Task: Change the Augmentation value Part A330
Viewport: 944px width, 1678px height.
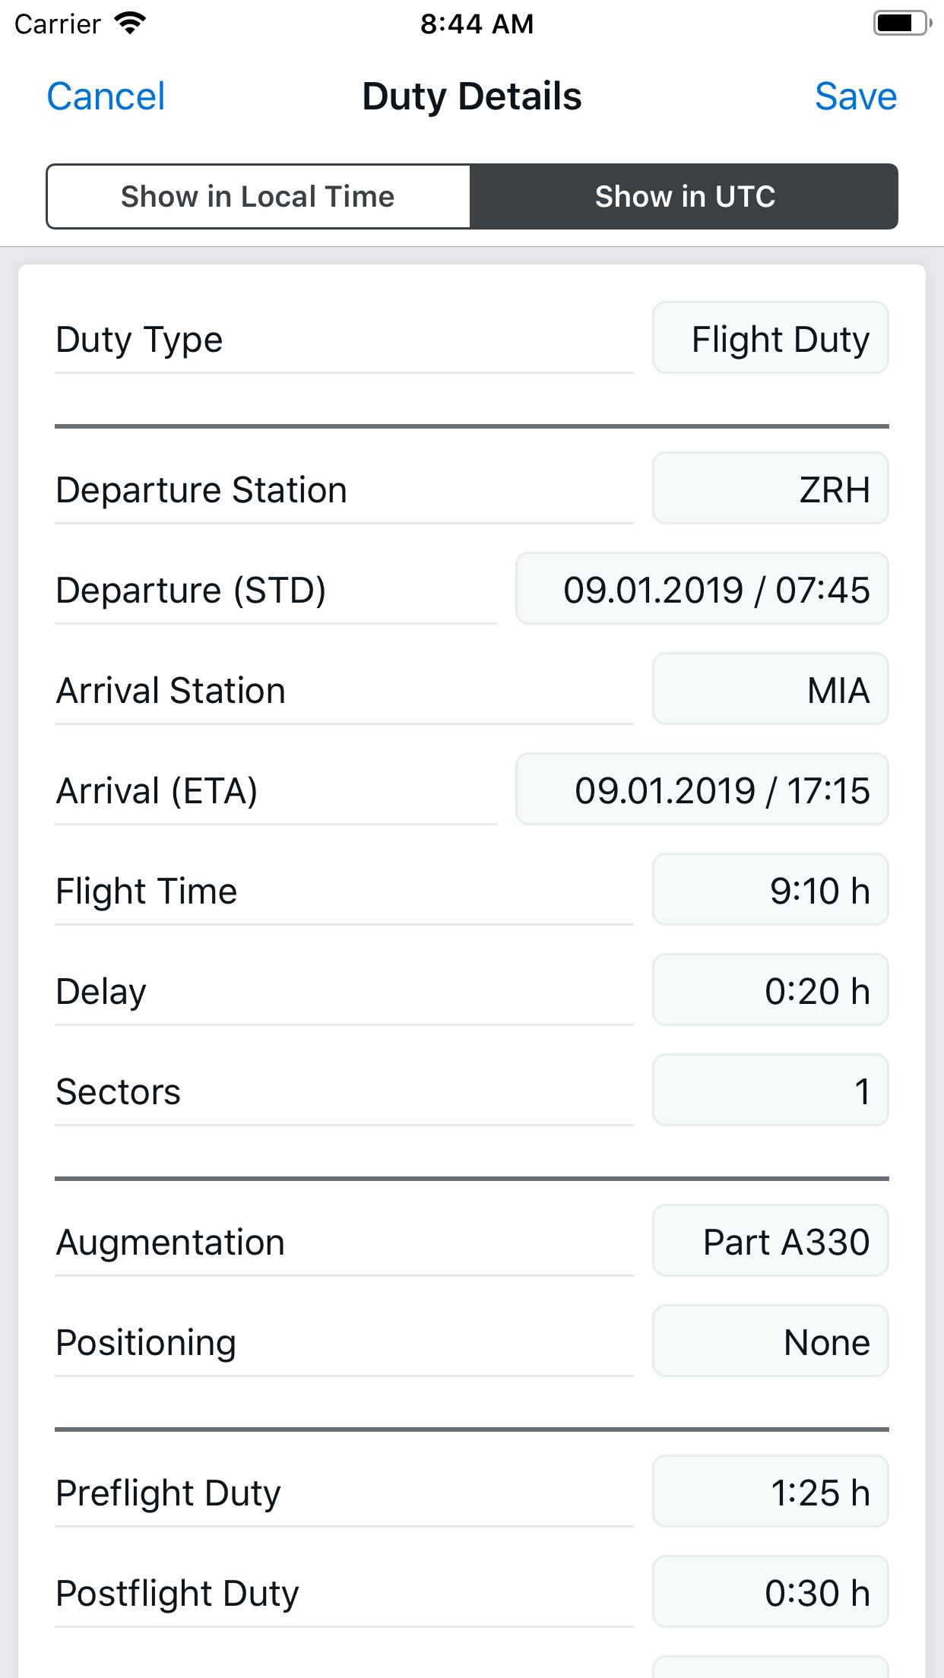Action: (x=770, y=1241)
